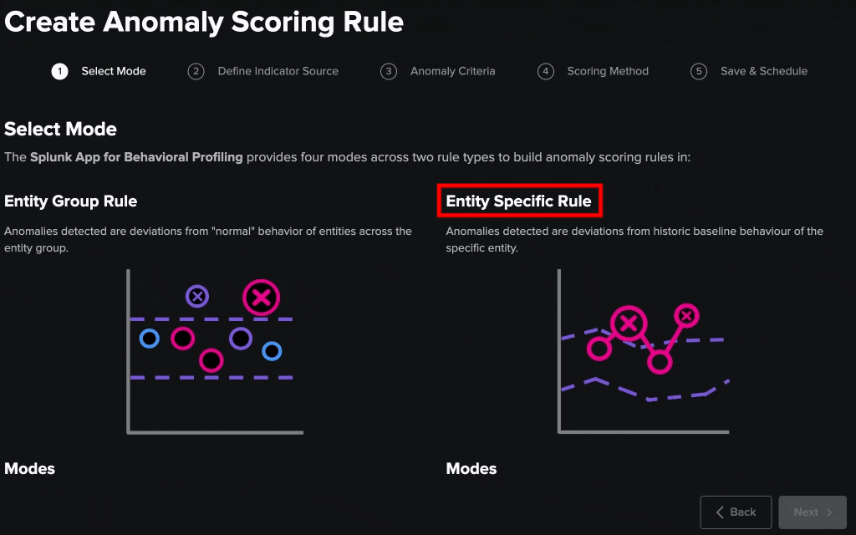The width and height of the screenshot is (856, 535).
Task: Click the large pink X anomaly marker
Action: 261,297
